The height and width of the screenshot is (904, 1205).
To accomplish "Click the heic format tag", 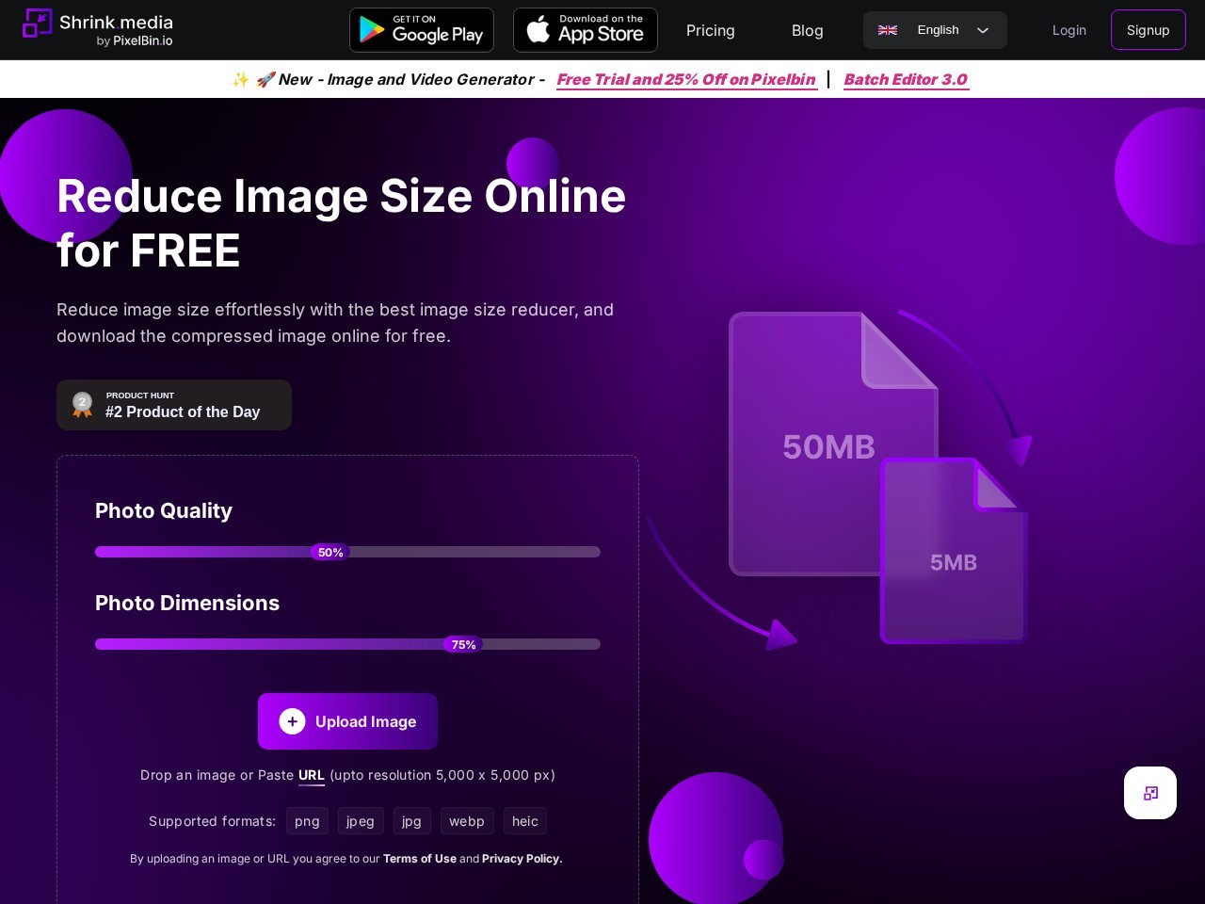I will click(525, 821).
